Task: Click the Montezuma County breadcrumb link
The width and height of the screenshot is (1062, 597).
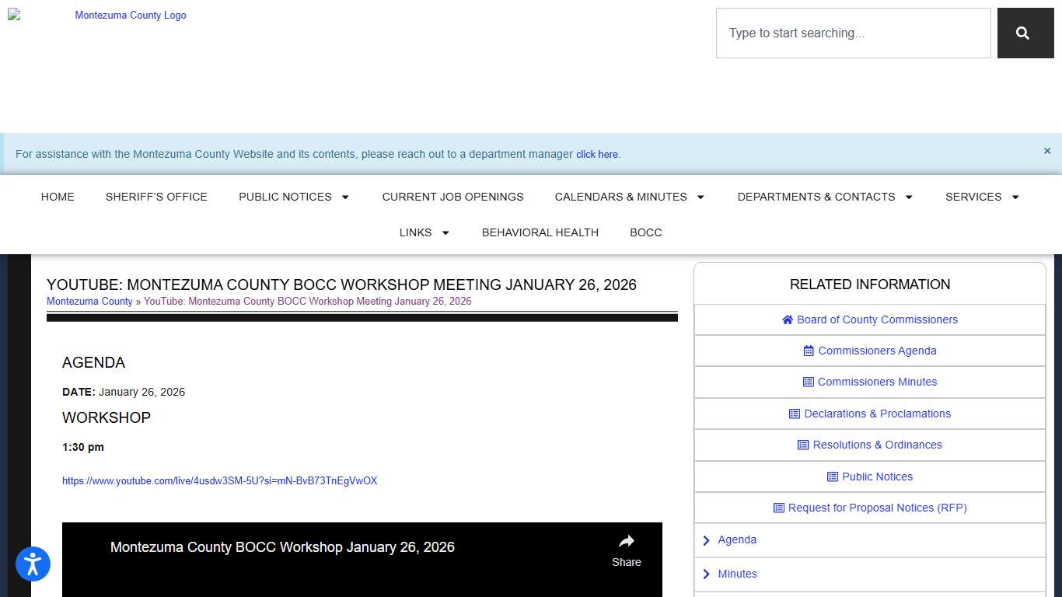Action: coord(89,301)
